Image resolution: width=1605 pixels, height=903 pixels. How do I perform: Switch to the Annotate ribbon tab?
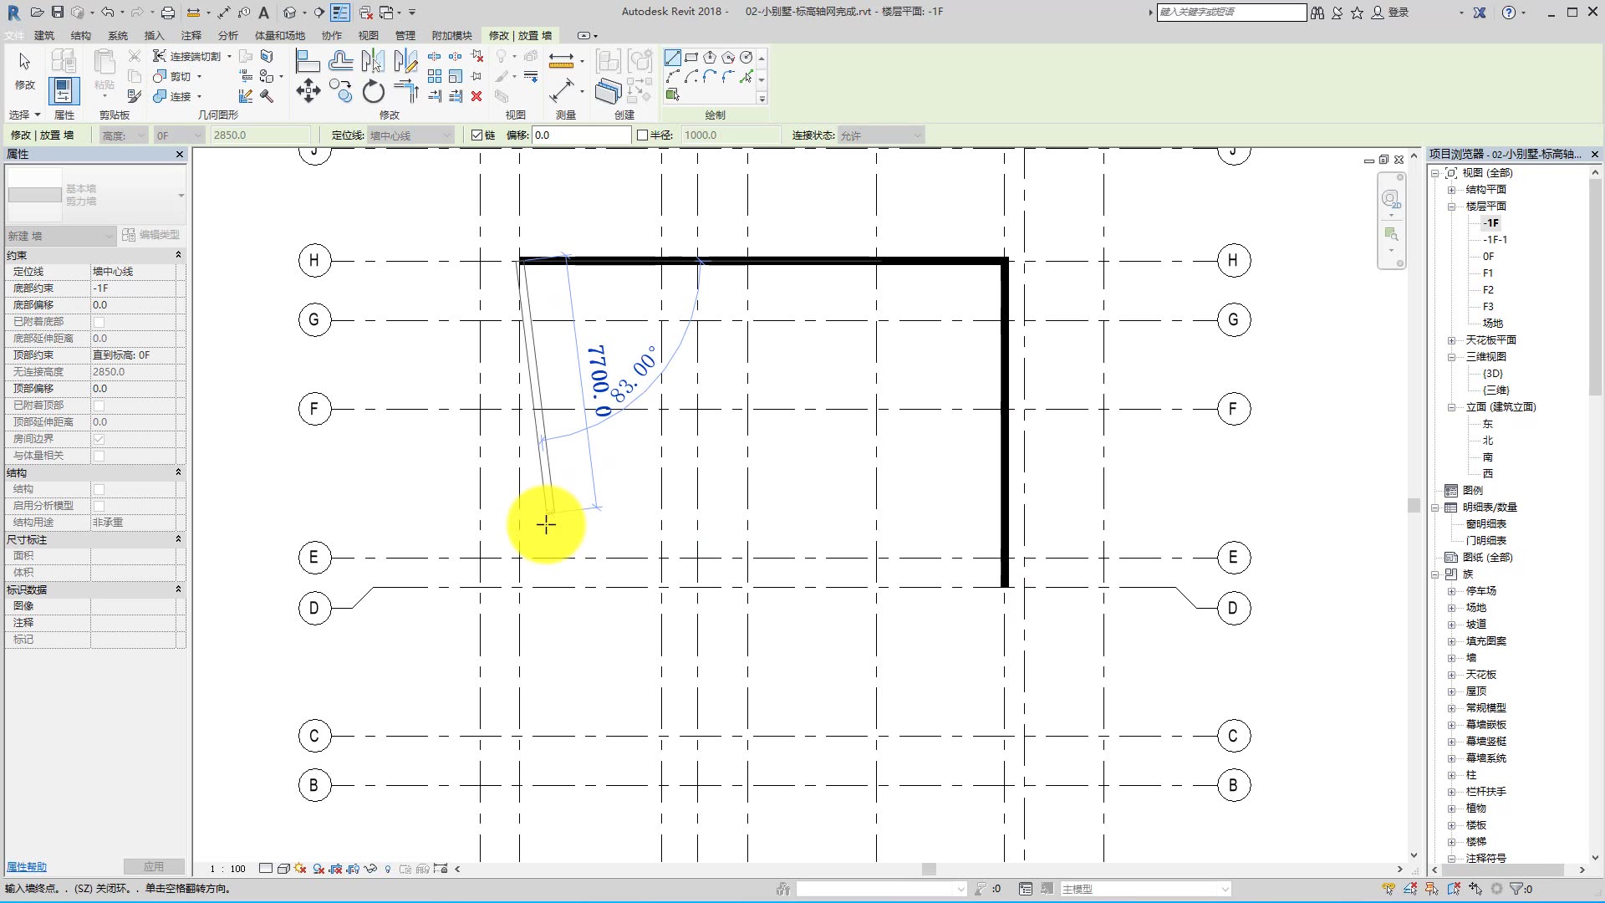pyautogui.click(x=191, y=35)
